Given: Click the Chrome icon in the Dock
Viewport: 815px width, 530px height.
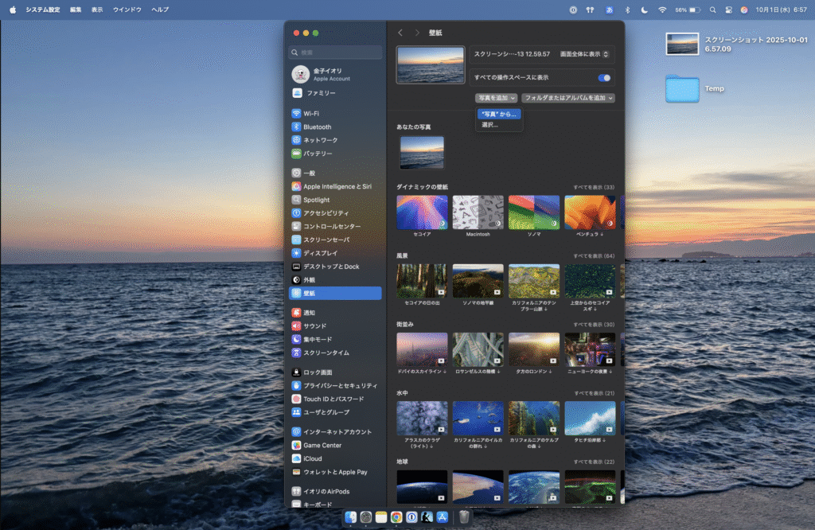Looking at the screenshot, I should [396, 517].
